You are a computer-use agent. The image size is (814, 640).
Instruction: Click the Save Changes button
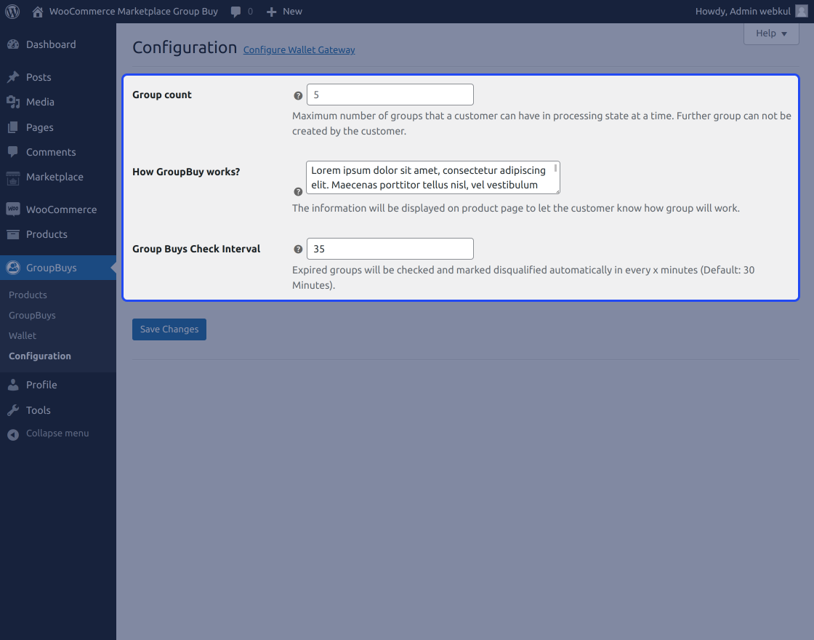pyautogui.click(x=169, y=329)
